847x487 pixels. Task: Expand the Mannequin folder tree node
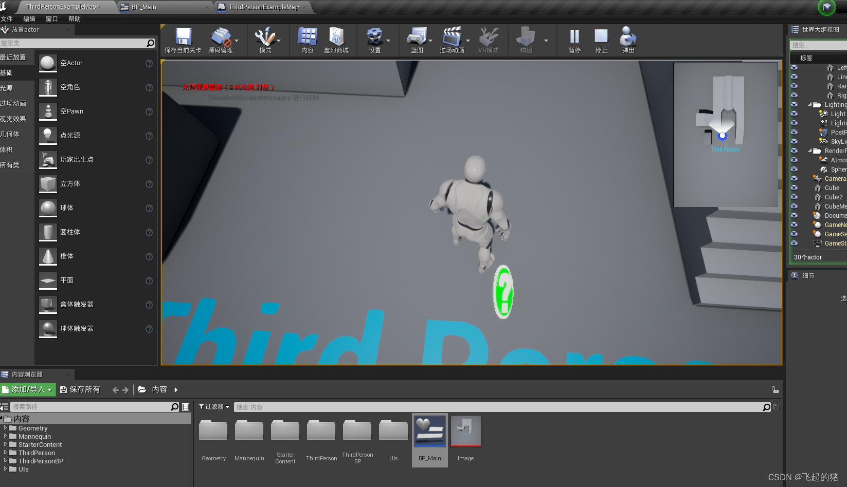(5, 436)
